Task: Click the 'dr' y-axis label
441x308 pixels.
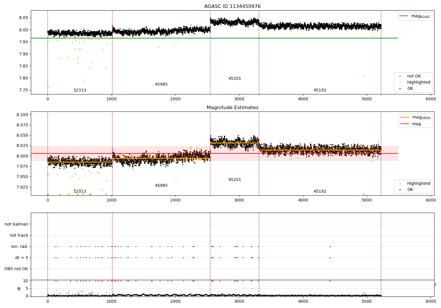Action: (x=19, y=288)
